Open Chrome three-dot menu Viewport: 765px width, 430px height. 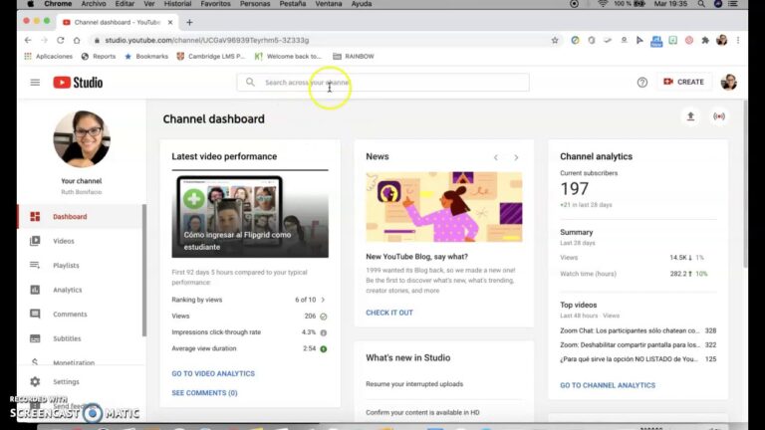(738, 40)
